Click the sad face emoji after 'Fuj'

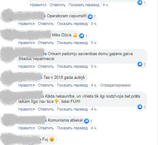[52, 139]
